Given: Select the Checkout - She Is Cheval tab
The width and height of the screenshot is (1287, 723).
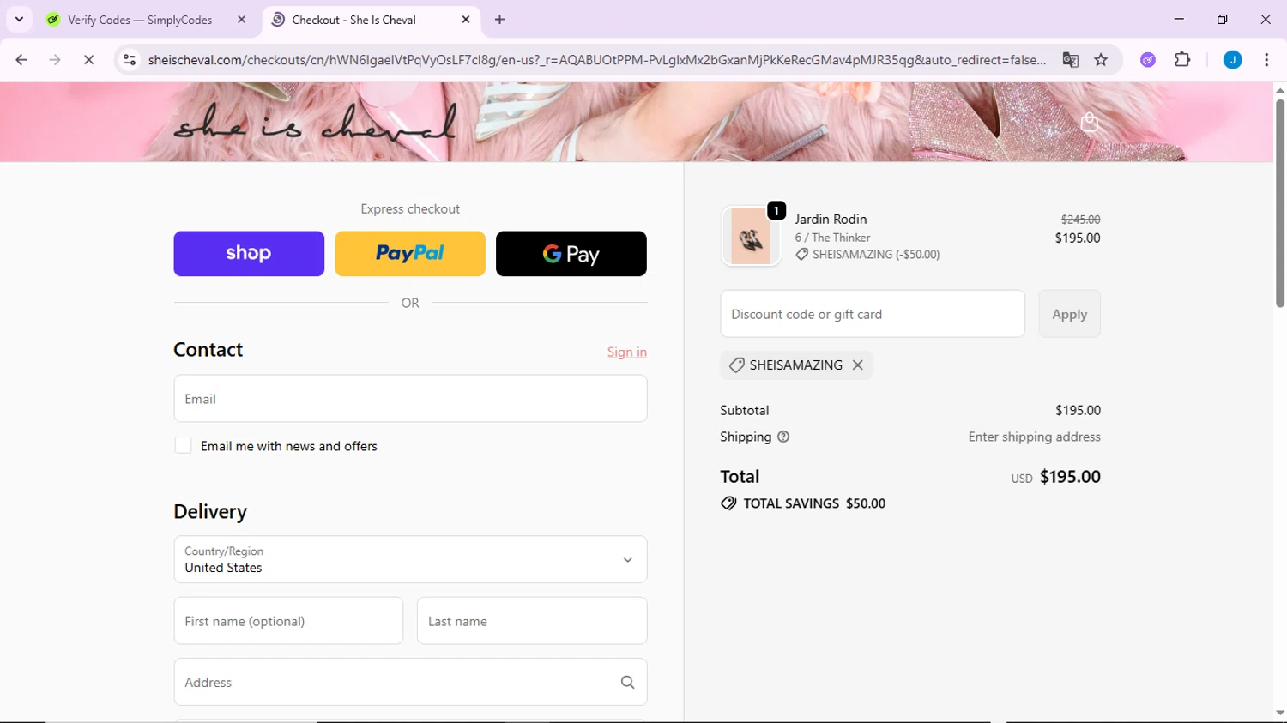Looking at the screenshot, I should [x=353, y=20].
